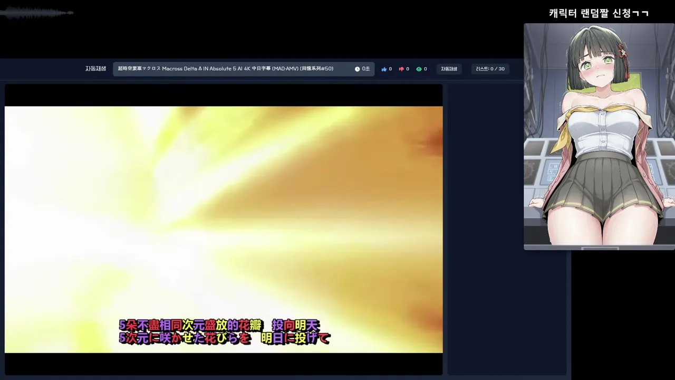Click the anime character image
The image size is (675, 380).
pos(599,136)
